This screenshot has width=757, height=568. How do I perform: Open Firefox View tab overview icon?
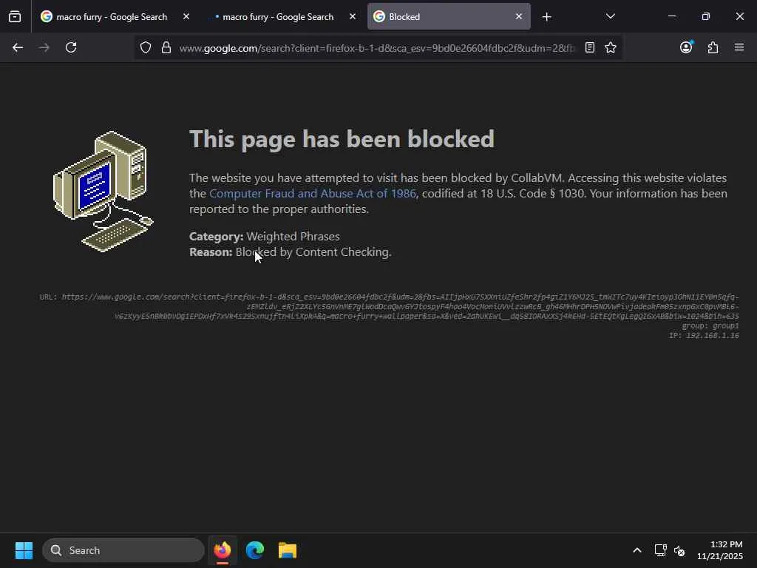coord(15,17)
